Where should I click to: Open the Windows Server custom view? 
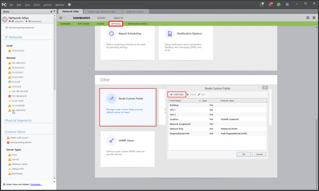pos(20,164)
